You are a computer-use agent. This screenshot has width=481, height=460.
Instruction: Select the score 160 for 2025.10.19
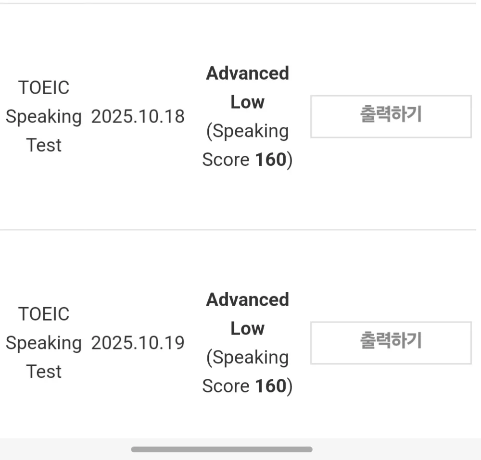[271, 386]
